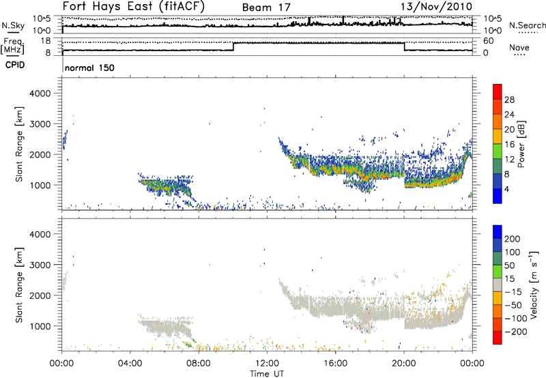
Task: Click the "Velocity [m s-1]" colorbar title
Action: (534, 285)
